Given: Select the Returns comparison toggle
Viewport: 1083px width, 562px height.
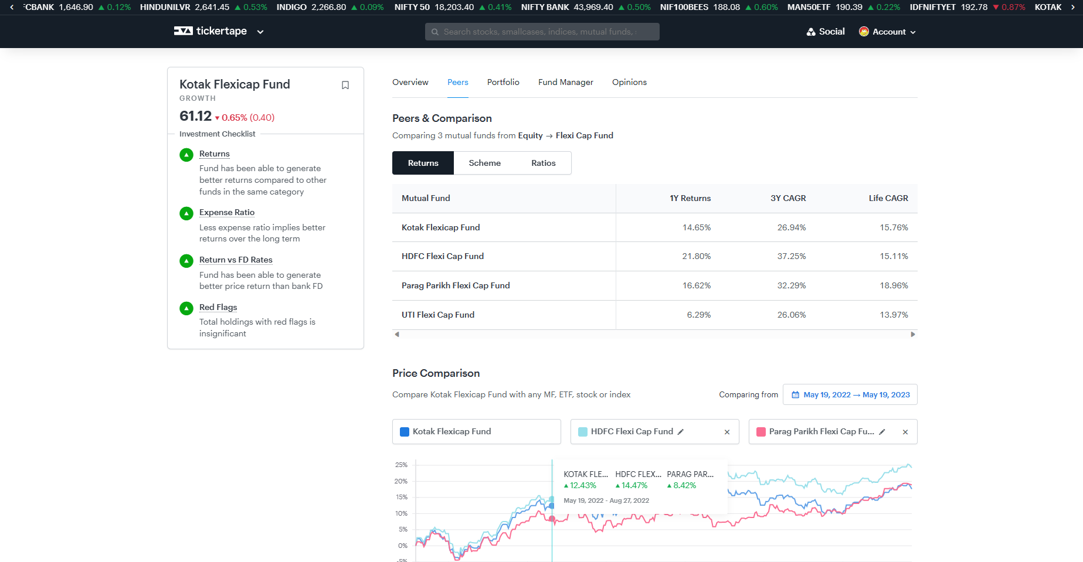Looking at the screenshot, I should (x=423, y=163).
